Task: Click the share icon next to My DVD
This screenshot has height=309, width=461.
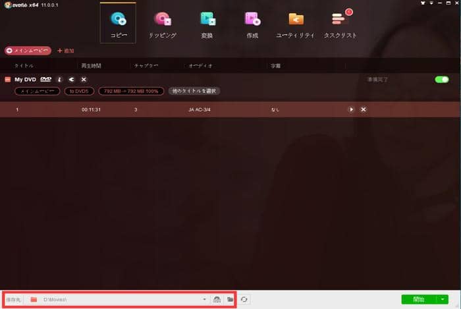Action: tap(71, 79)
